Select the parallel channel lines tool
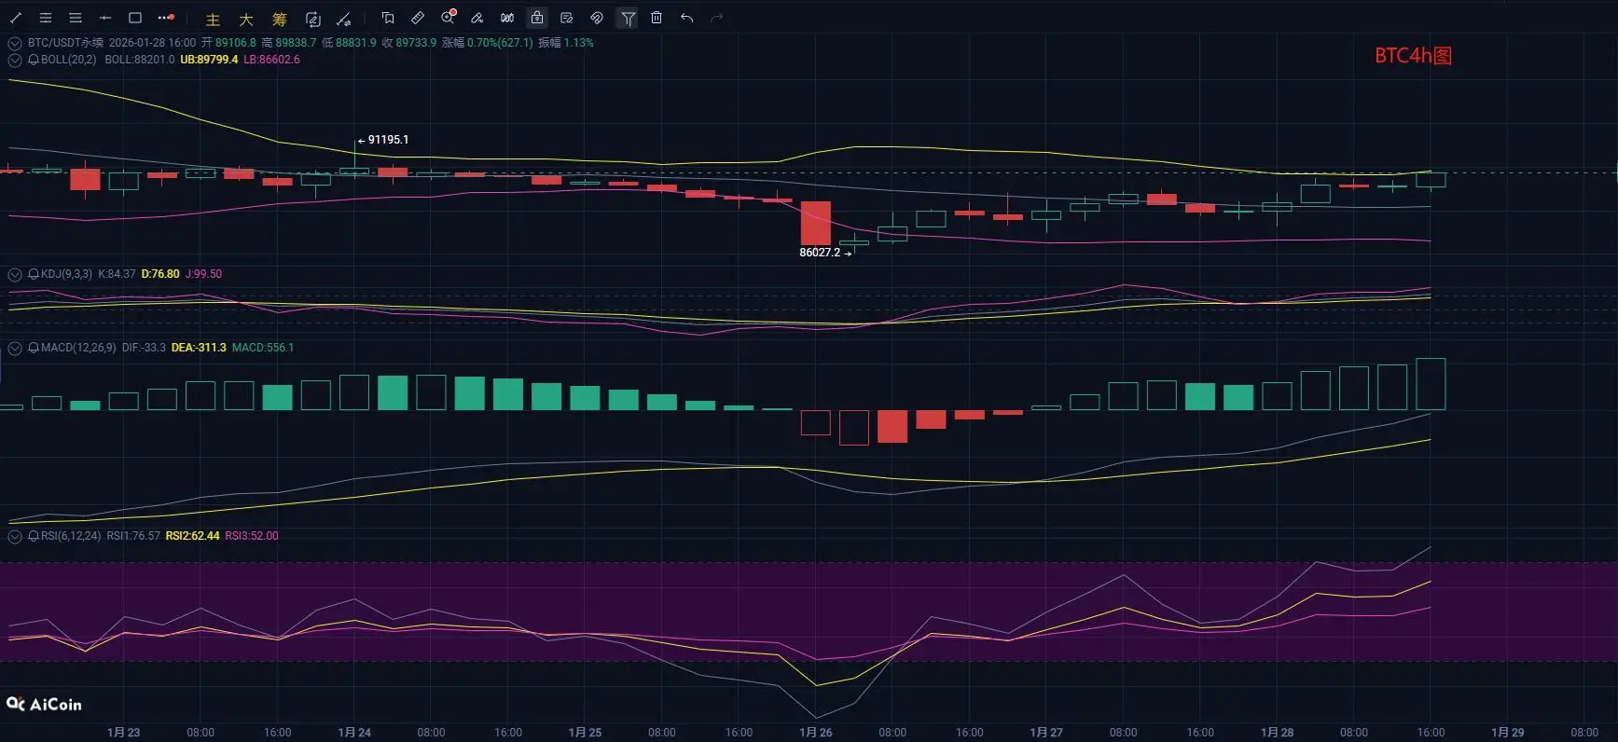 (x=46, y=18)
